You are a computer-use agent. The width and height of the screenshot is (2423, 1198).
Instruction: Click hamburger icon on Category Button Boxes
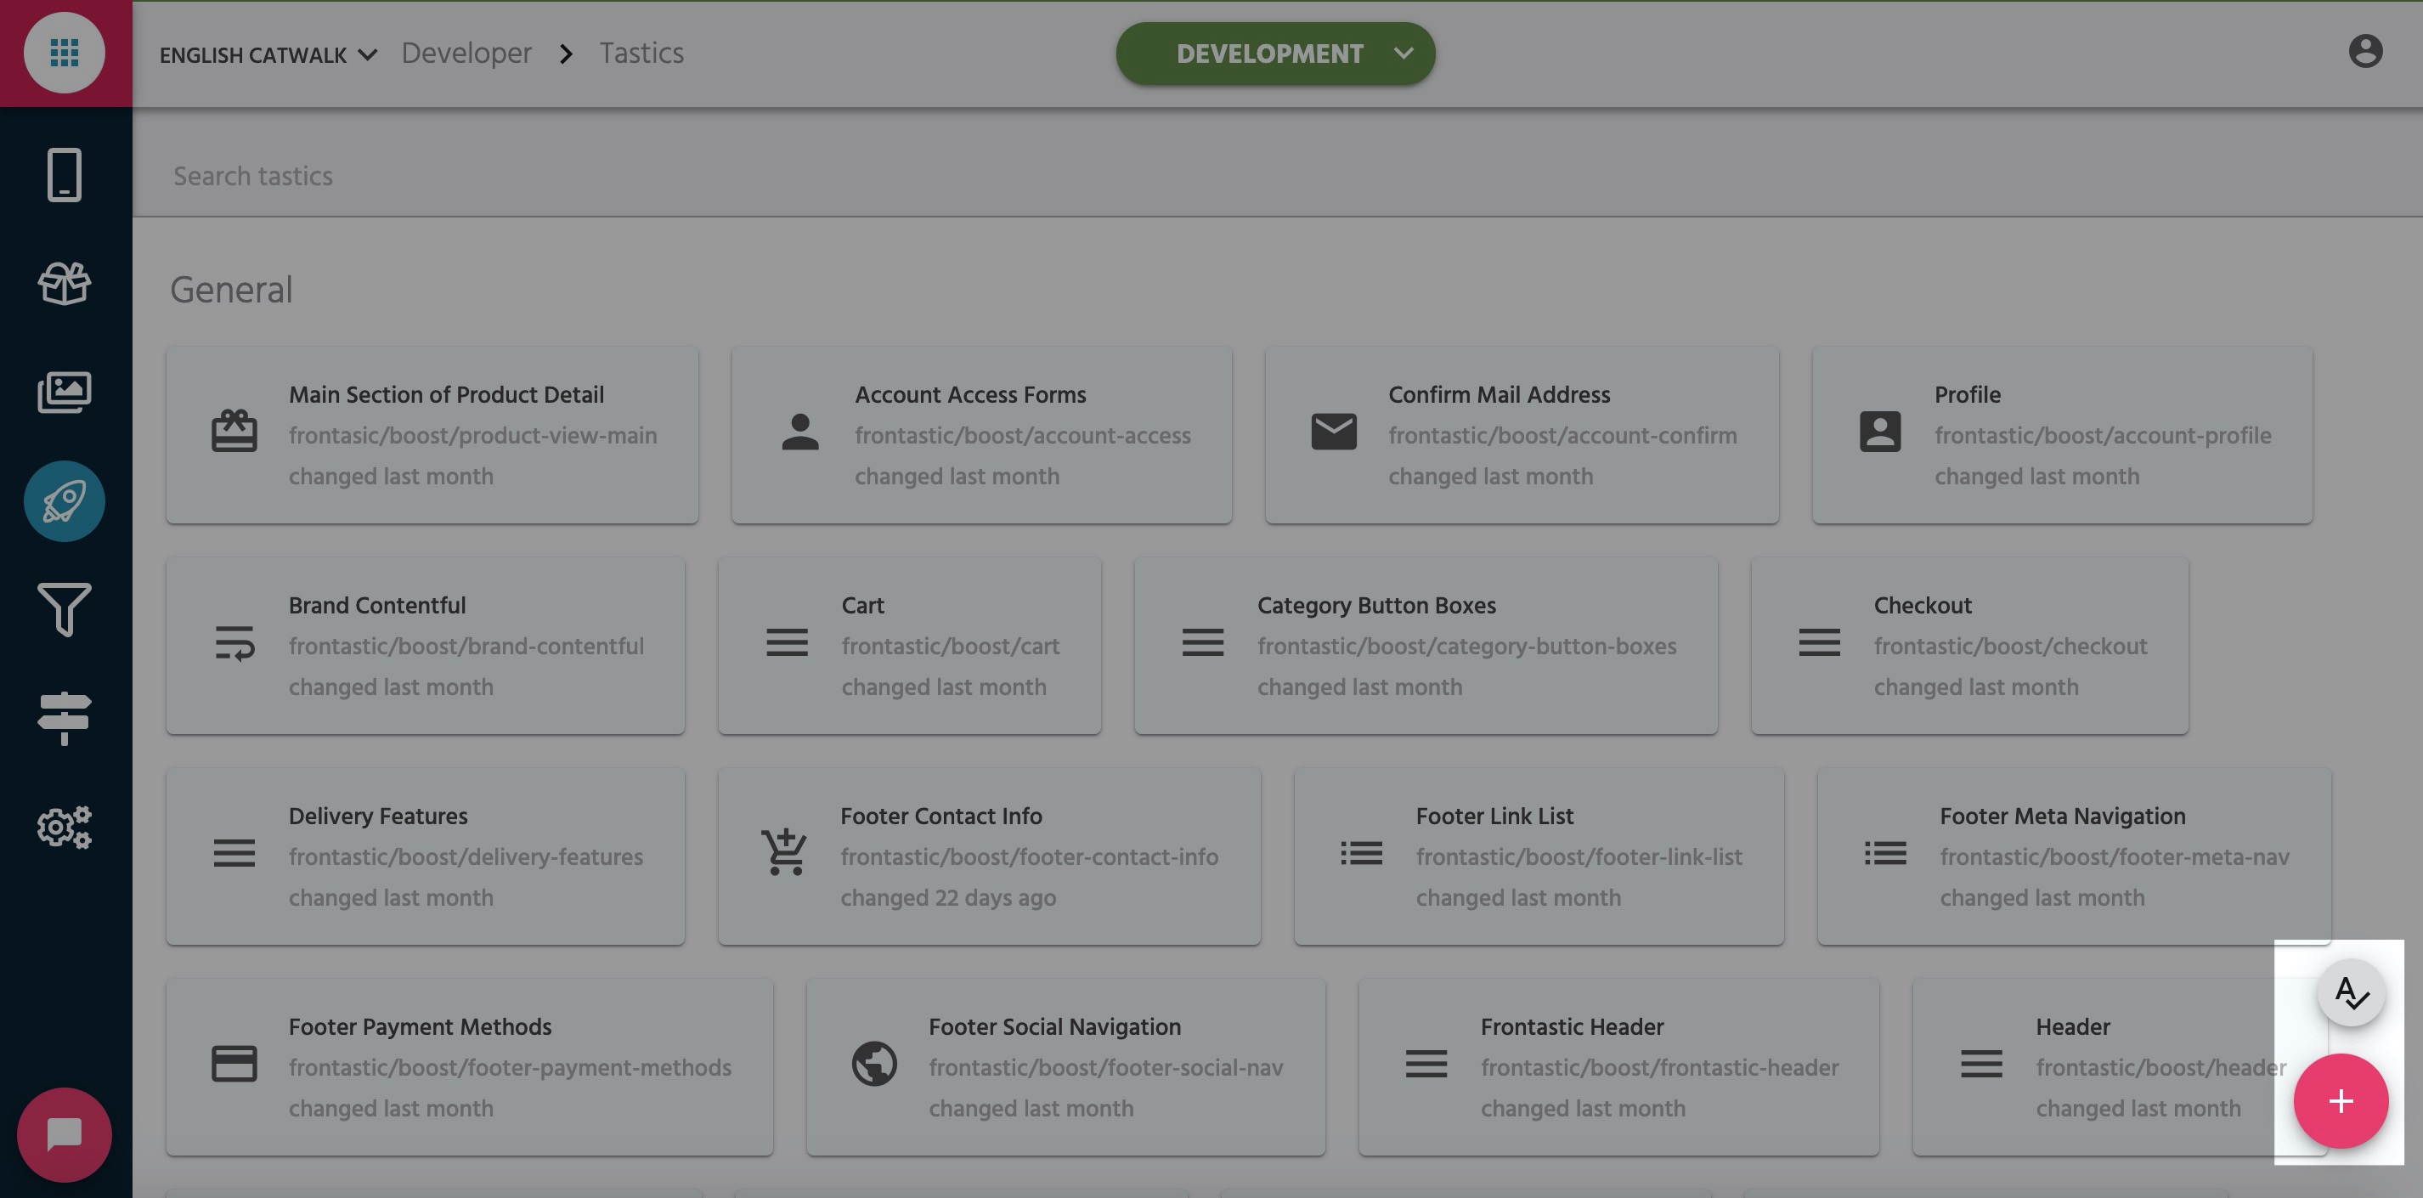coord(1203,642)
